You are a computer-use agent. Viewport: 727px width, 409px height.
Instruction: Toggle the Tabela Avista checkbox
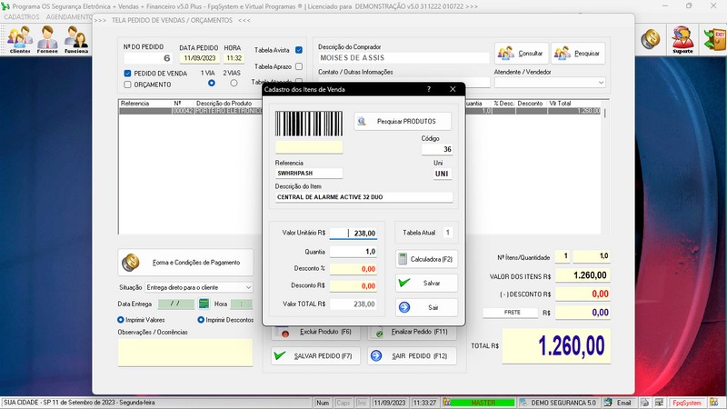pyautogui.click(x=299, y=50)
